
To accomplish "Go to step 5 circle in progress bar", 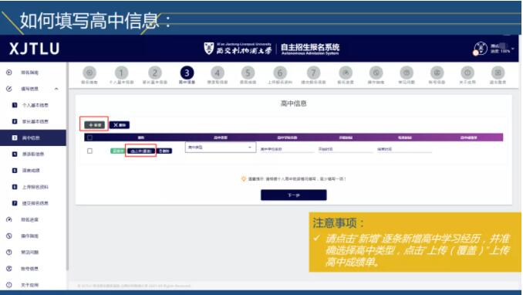I will (x=248, y=73).
